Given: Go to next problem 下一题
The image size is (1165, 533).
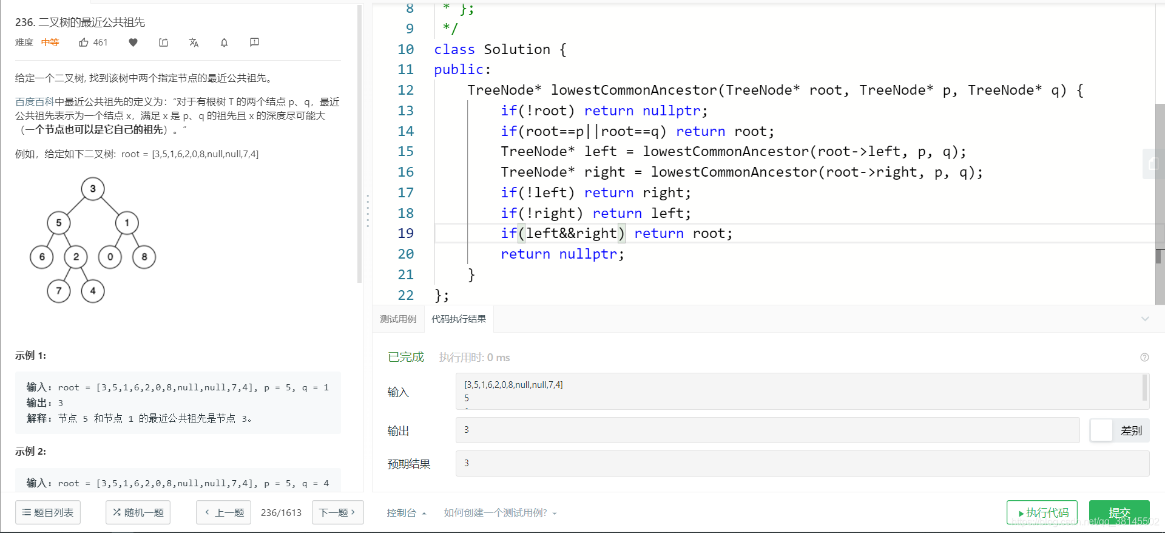Looking at the screenshot, I should [x=337, y=512].
